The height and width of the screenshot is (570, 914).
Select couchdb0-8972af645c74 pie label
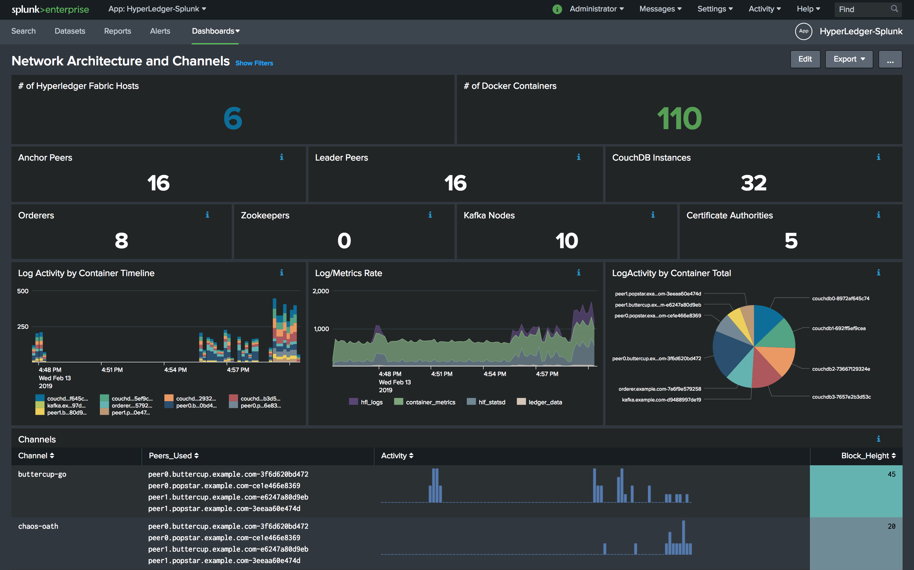point(840,299)
